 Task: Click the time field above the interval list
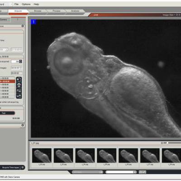(x=16, y=73)
